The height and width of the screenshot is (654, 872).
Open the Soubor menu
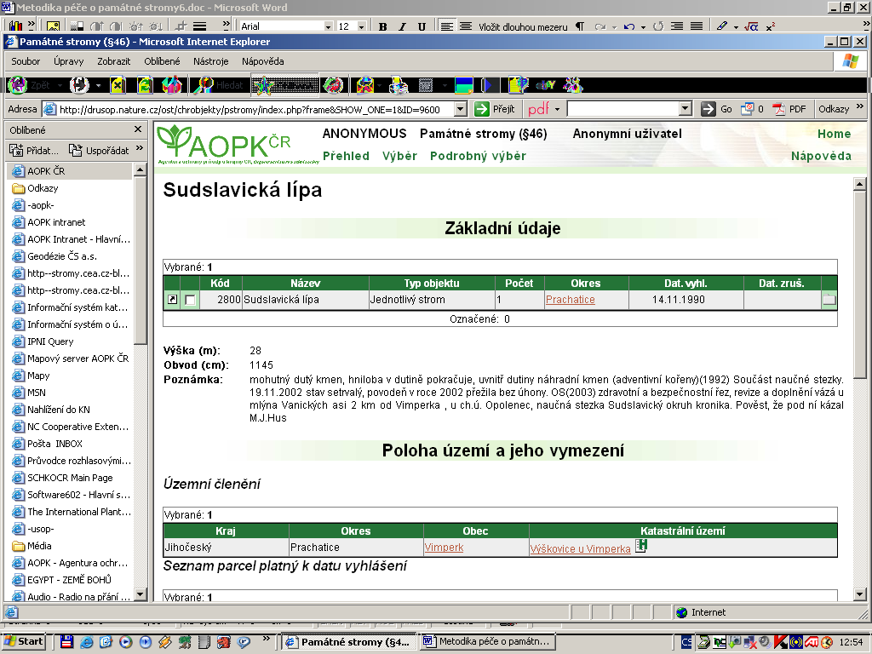click(26, 61)
